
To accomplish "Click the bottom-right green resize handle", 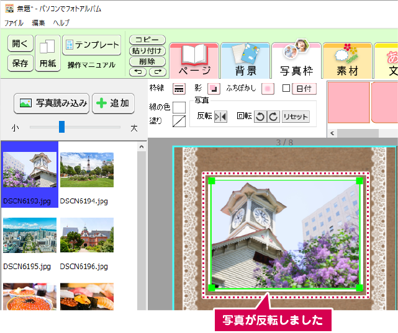I will tap(360, 288).
